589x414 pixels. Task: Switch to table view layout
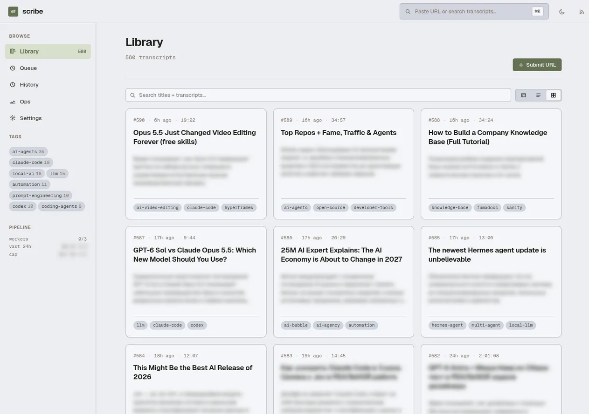pos(524,95)
